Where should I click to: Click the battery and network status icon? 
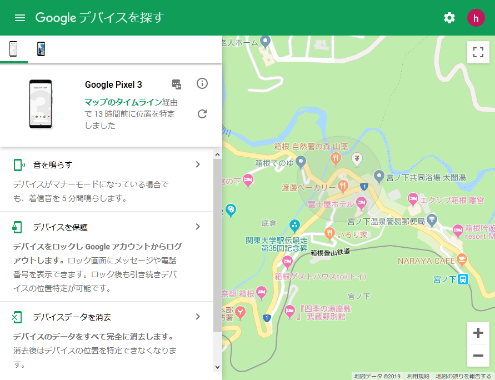coord(177,84)
